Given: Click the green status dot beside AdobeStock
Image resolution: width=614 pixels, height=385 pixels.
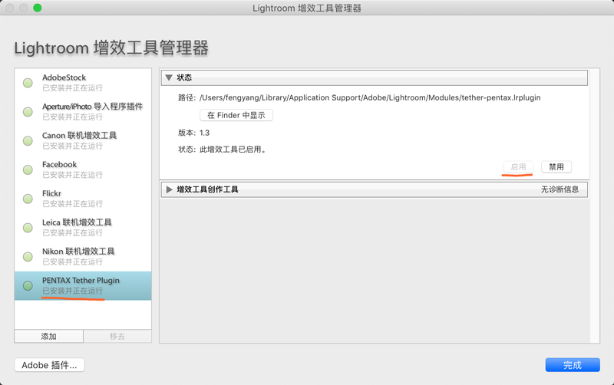Looking at the screenshot, I should tap(28, 83).
